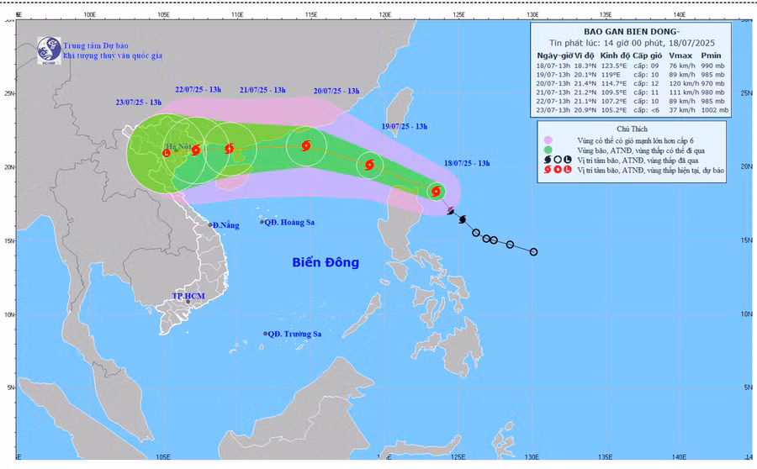757x469 pixels.
Task: Click the QĐ. Hoàng Sa label
Action: coord(294,223)
